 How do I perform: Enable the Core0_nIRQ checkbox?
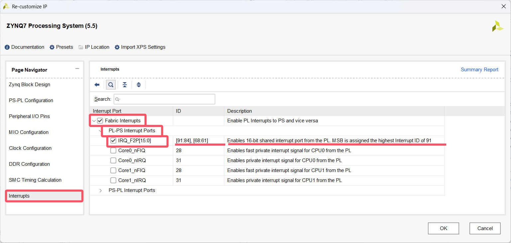113,160
